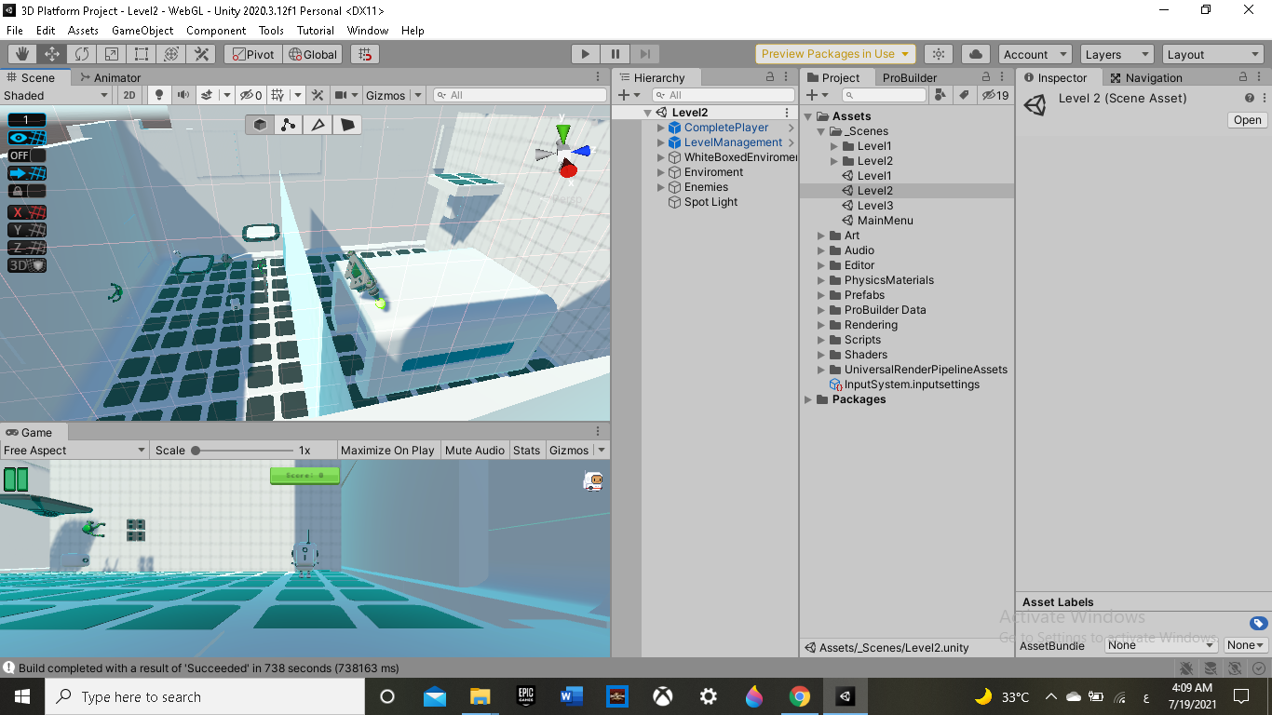1272x715 pixels.
Task: Toggle hidden-objects visibility showing 0 in Scene
Action: (x=251, y=95)
